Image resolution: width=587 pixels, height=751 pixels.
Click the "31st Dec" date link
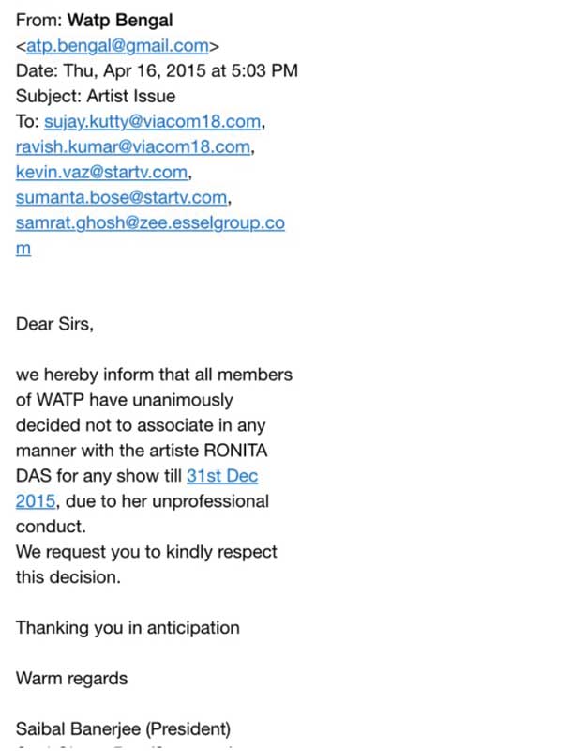222,476
